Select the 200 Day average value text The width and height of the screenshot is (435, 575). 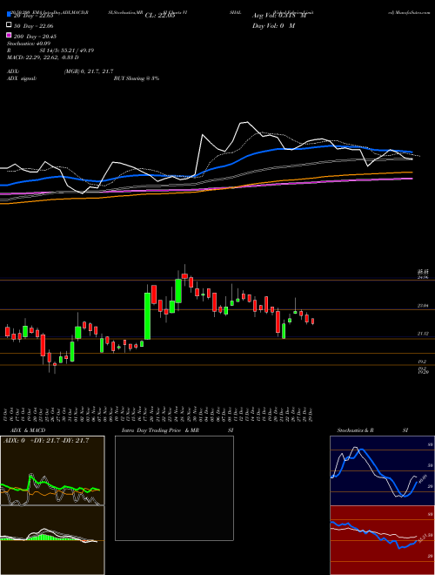point(35,36)
